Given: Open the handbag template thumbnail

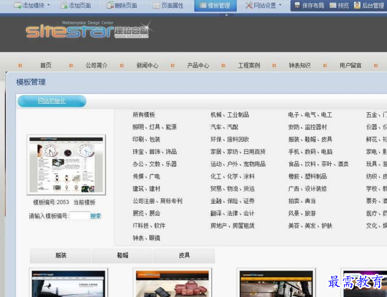Looking at the screenshot, I should point(172,282).
